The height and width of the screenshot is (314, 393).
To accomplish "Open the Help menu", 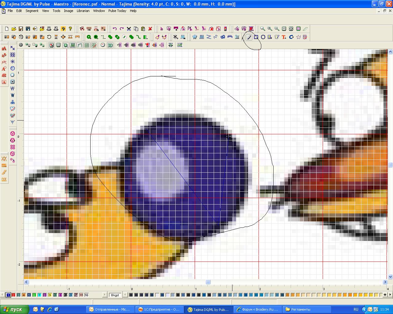I will [133, 11].
